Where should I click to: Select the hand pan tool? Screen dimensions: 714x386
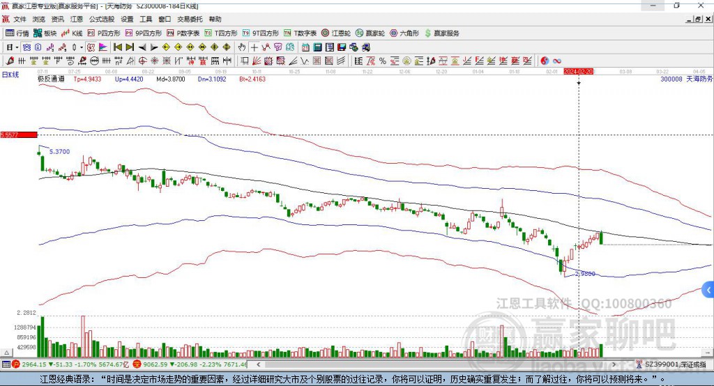tap(242, 47)
